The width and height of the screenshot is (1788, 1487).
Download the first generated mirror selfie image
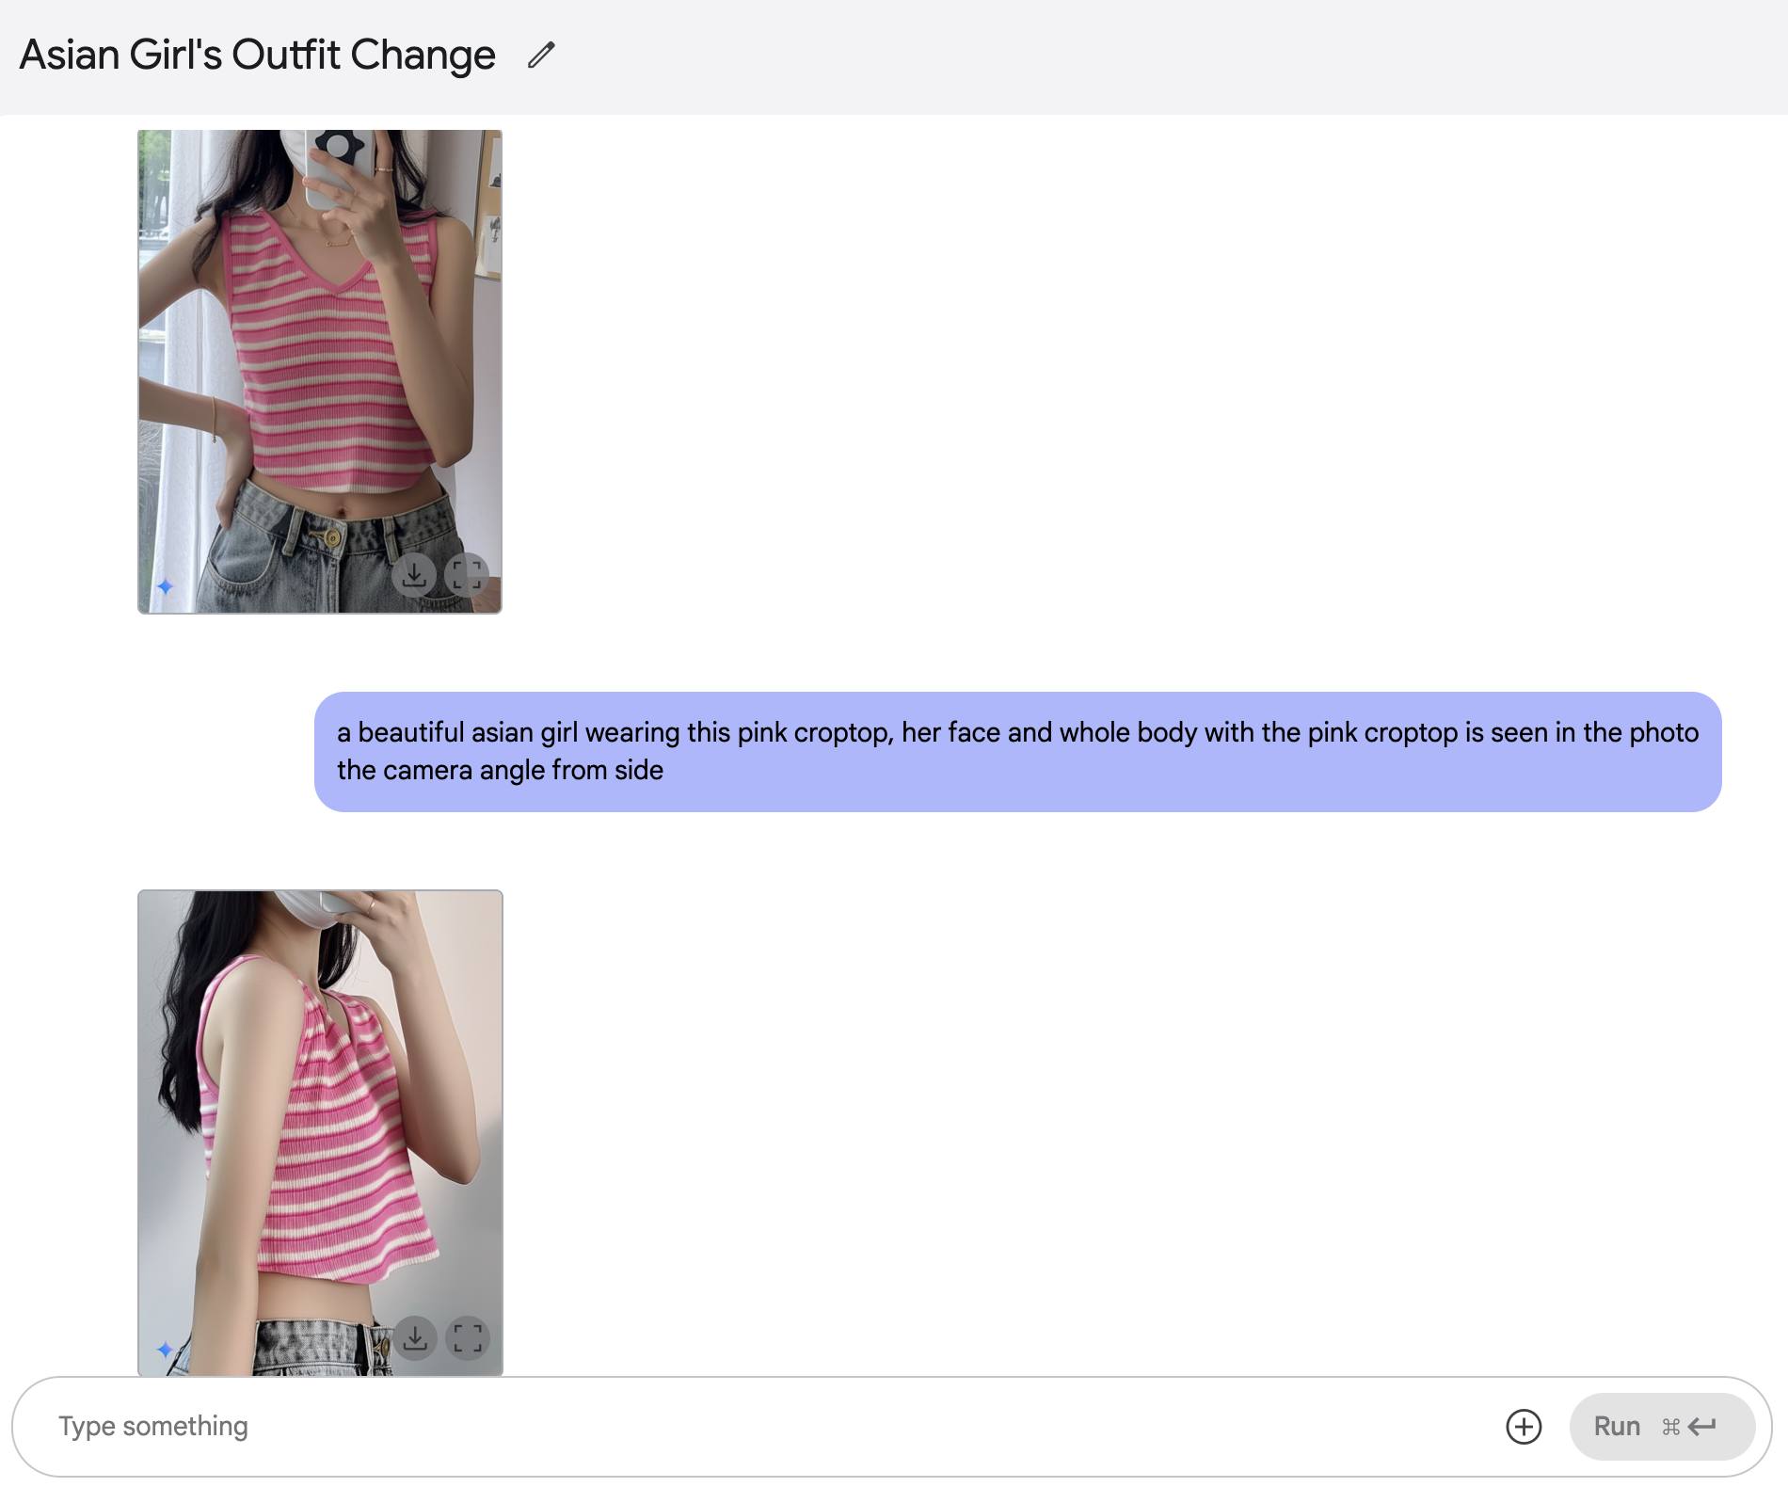(414, 574)
